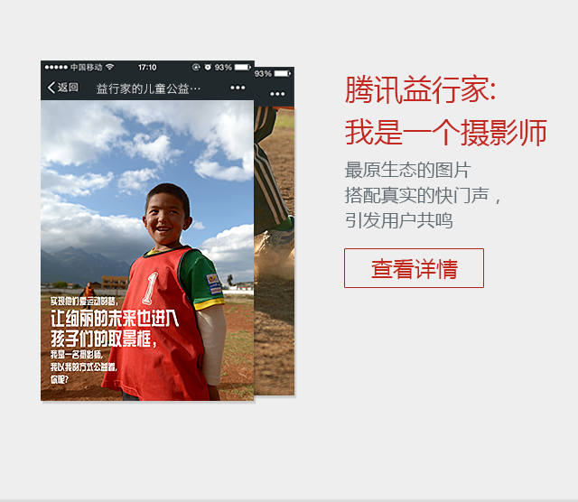Select the boy in red jersey photo
Screen dimensions: 578x502
(x=147, y=251)
